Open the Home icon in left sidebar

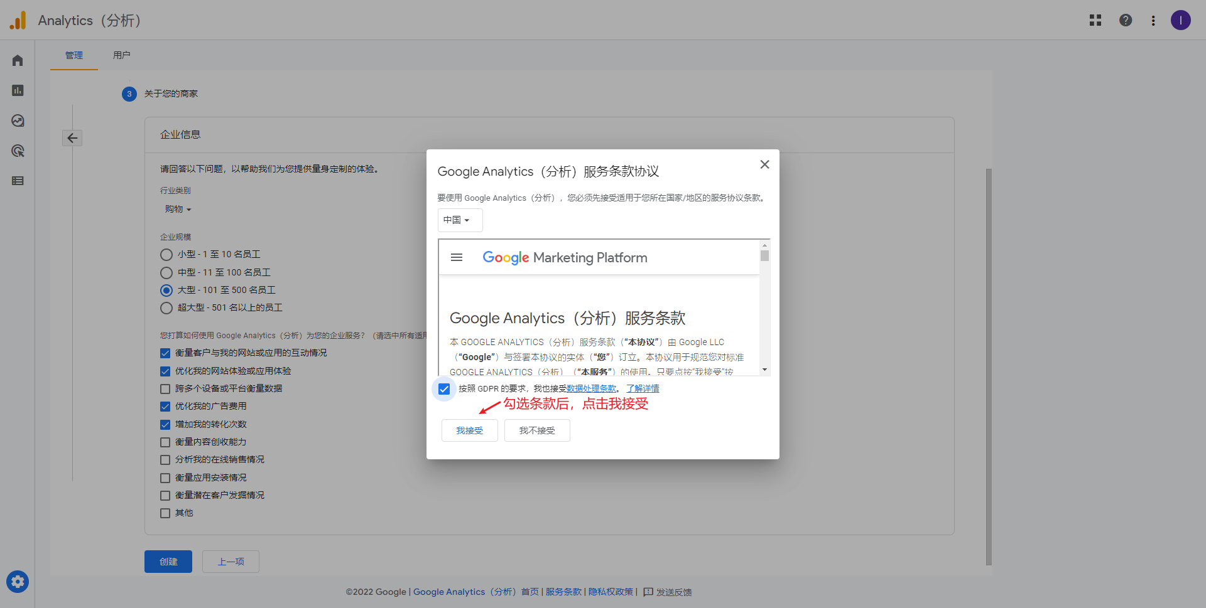point(18,60)
